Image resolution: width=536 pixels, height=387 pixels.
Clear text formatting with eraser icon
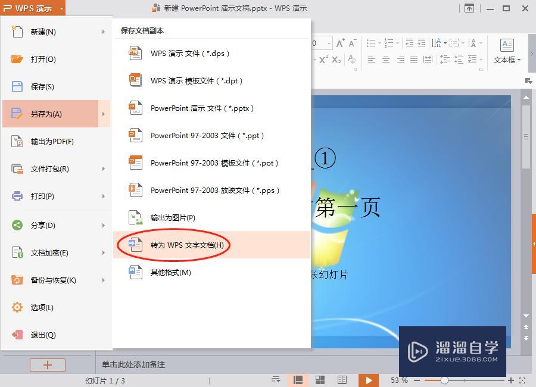[352, 60]
